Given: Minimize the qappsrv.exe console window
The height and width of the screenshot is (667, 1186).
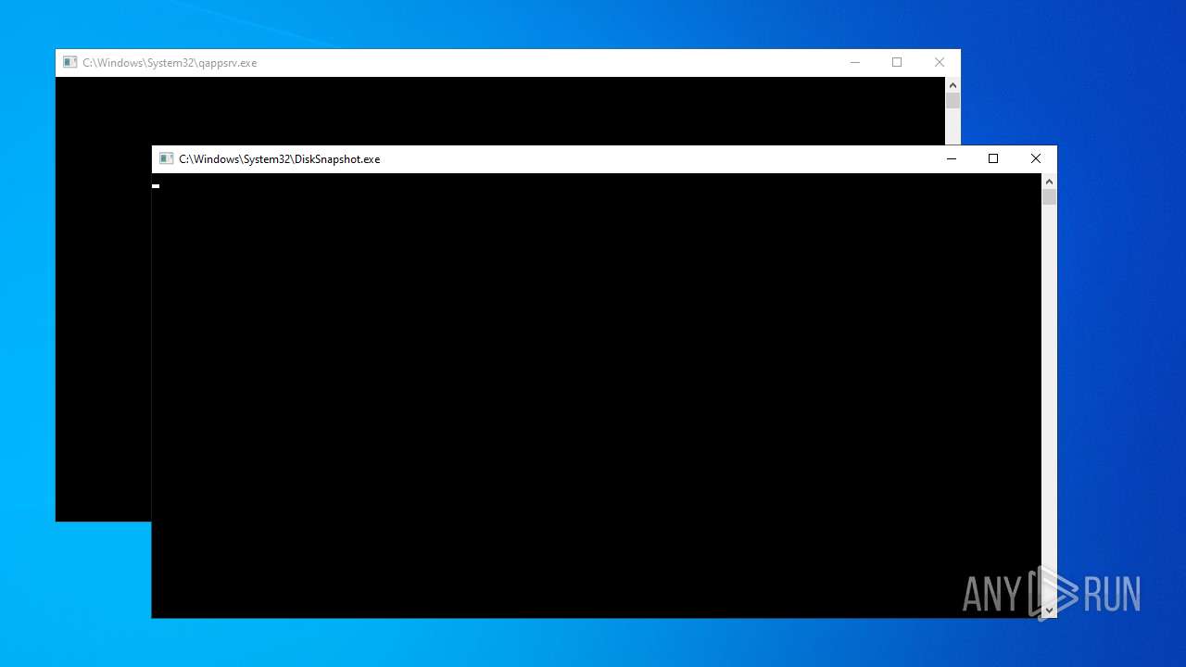Looking at the screenshot, I should point(854,62).
